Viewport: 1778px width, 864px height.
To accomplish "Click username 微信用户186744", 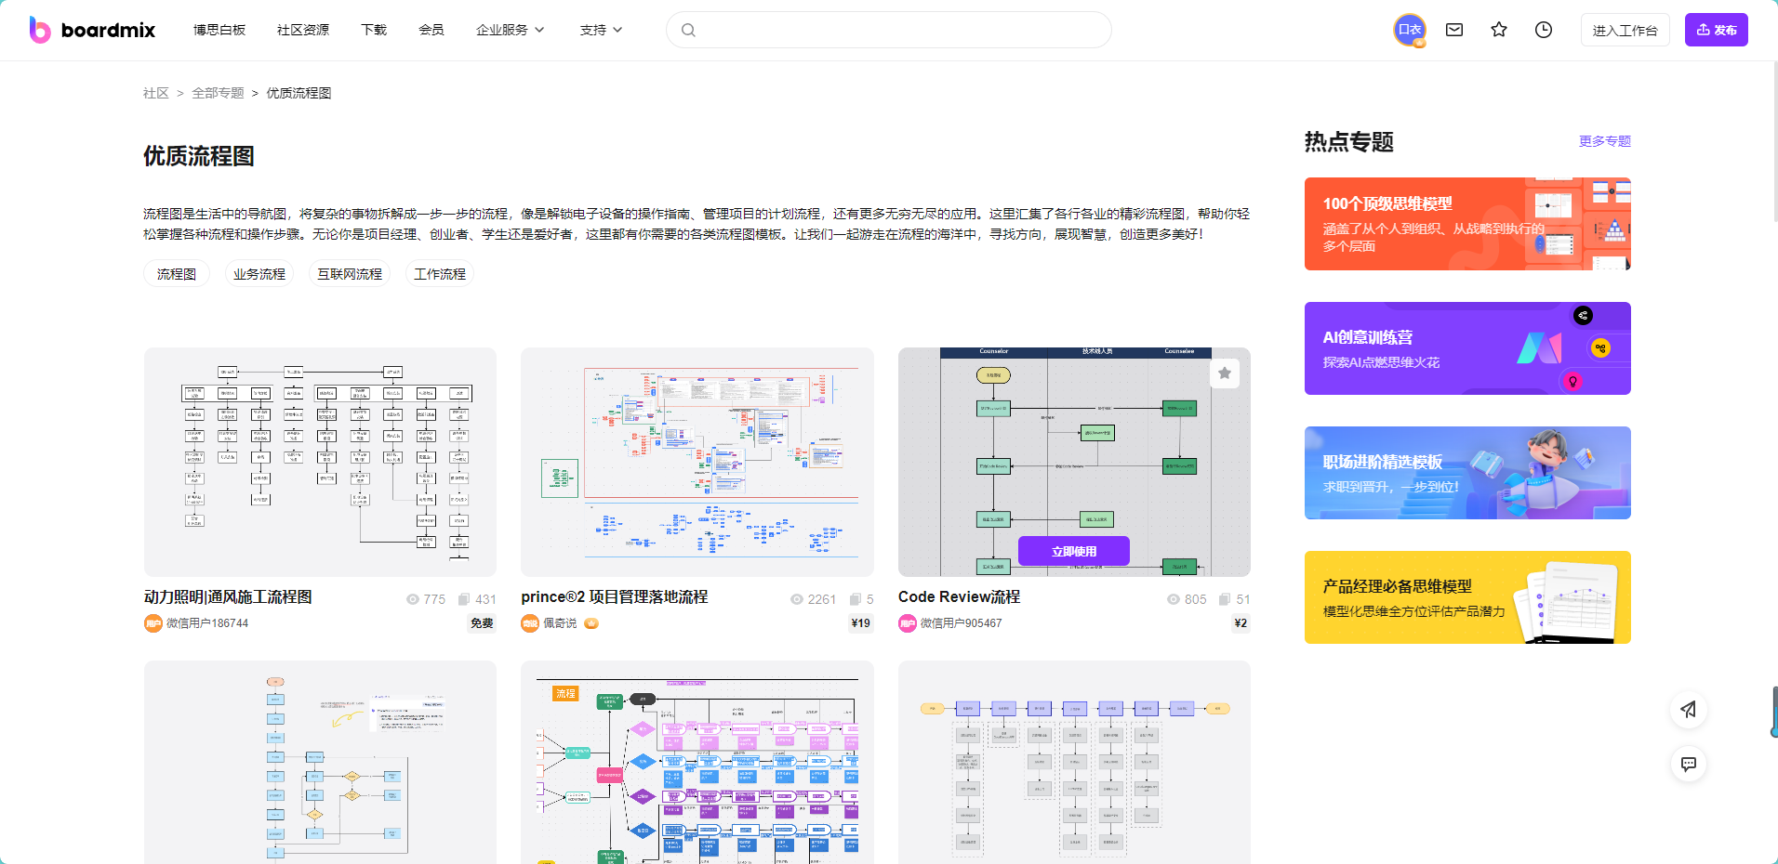I will click(207, 623).
